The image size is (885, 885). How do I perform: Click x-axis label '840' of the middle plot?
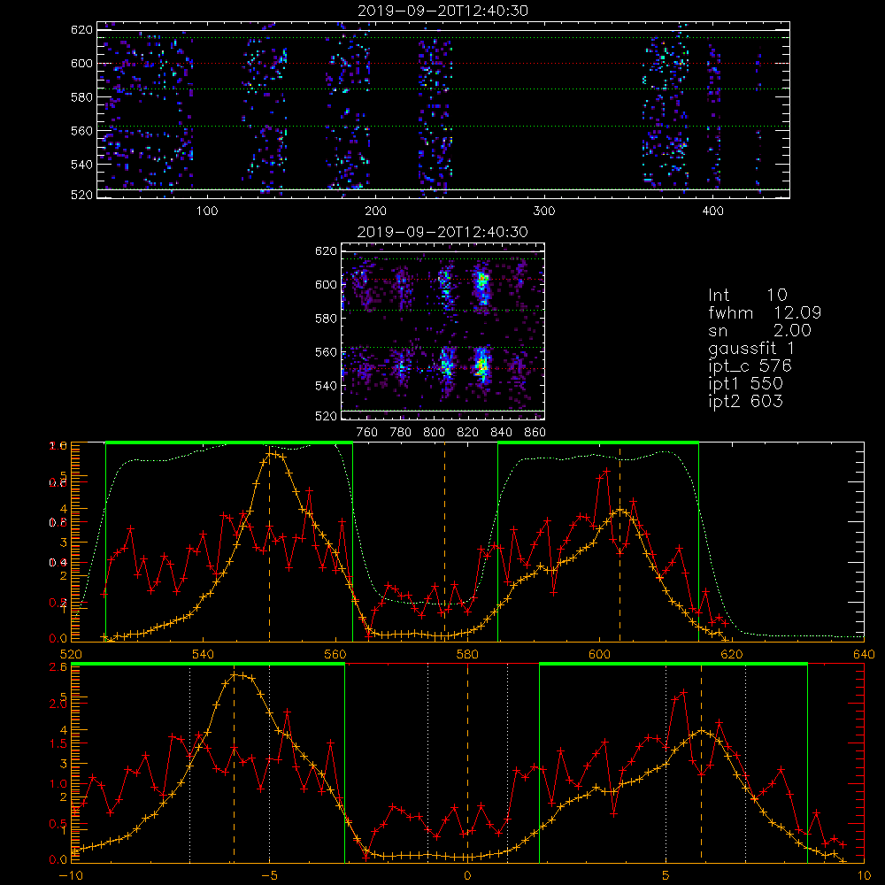click(501, 433)
